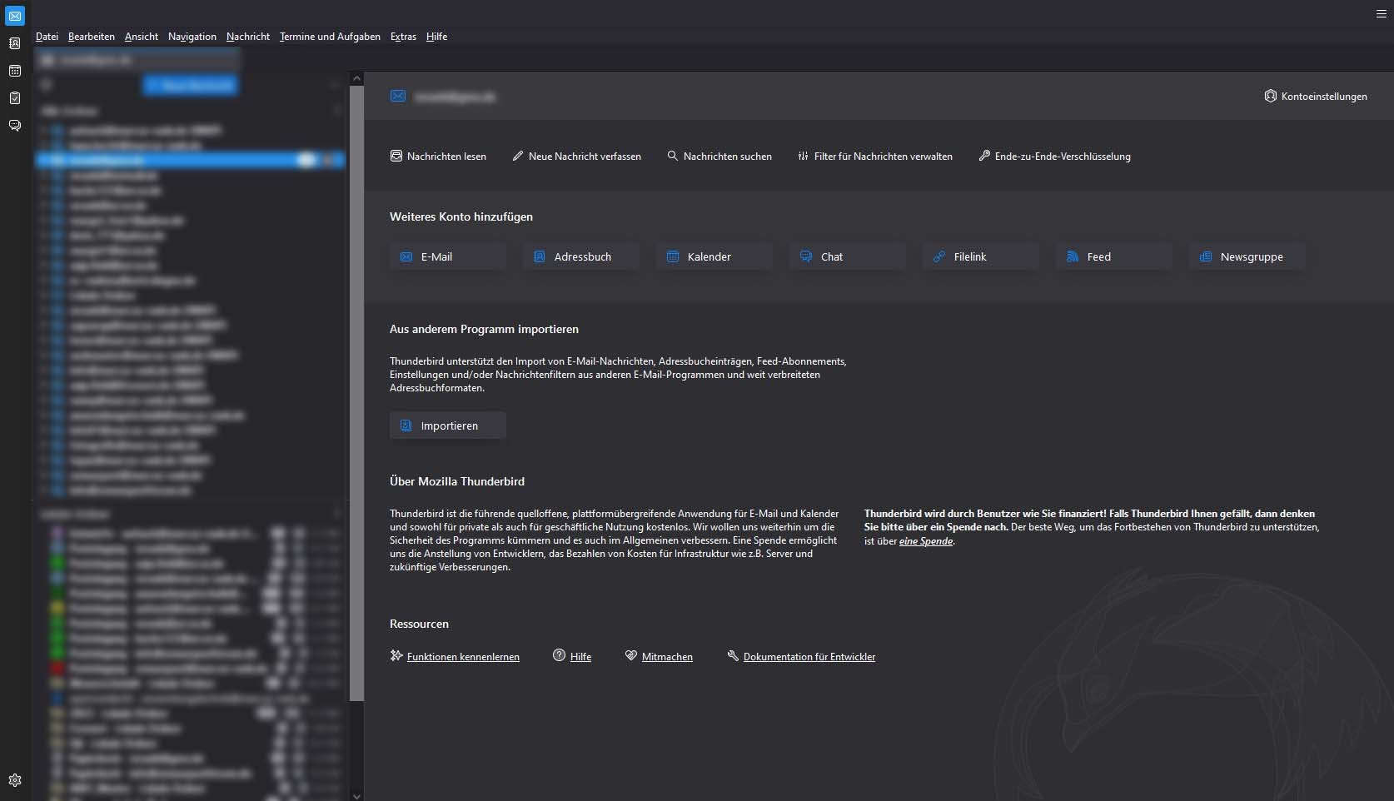1394x801 pixels.
Task: Open the Extras menu
Action: click(x=403, y=37)
